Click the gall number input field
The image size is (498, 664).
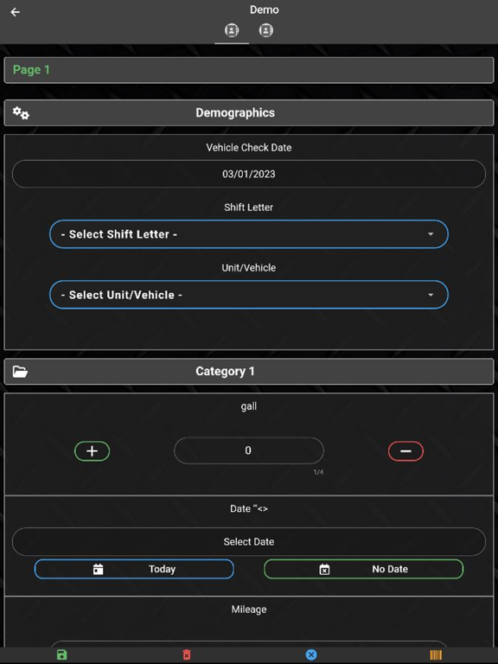249,450
